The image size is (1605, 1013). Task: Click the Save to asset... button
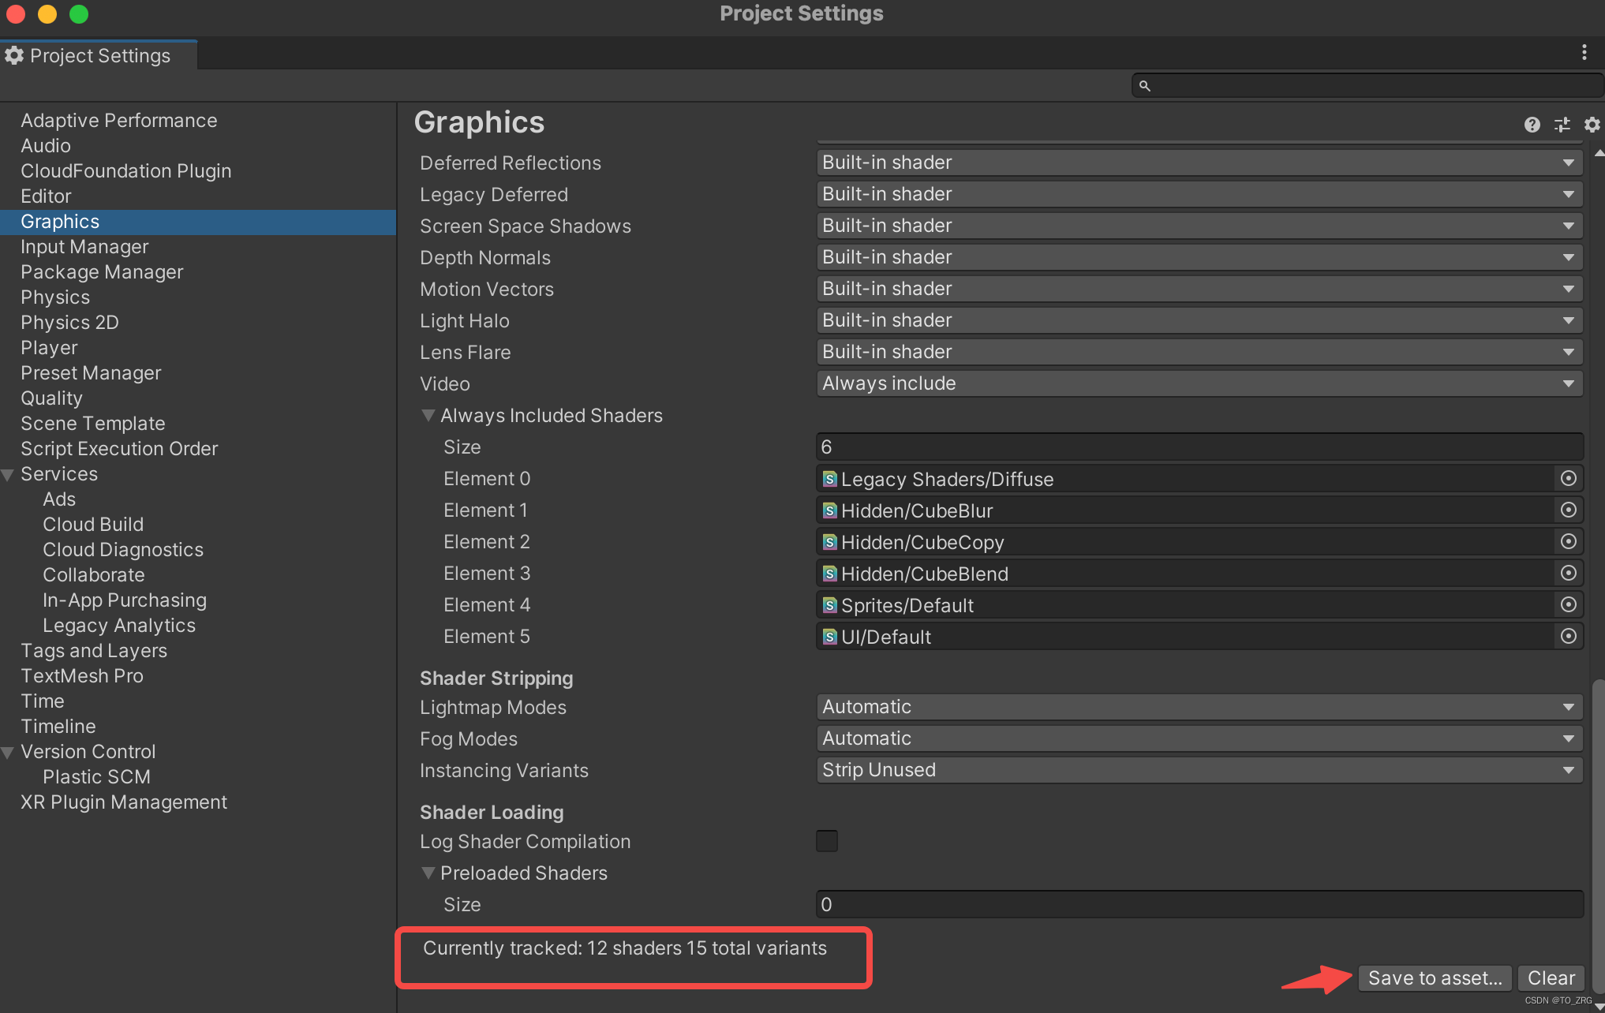pyautogui.click(x=1434, y=978)
